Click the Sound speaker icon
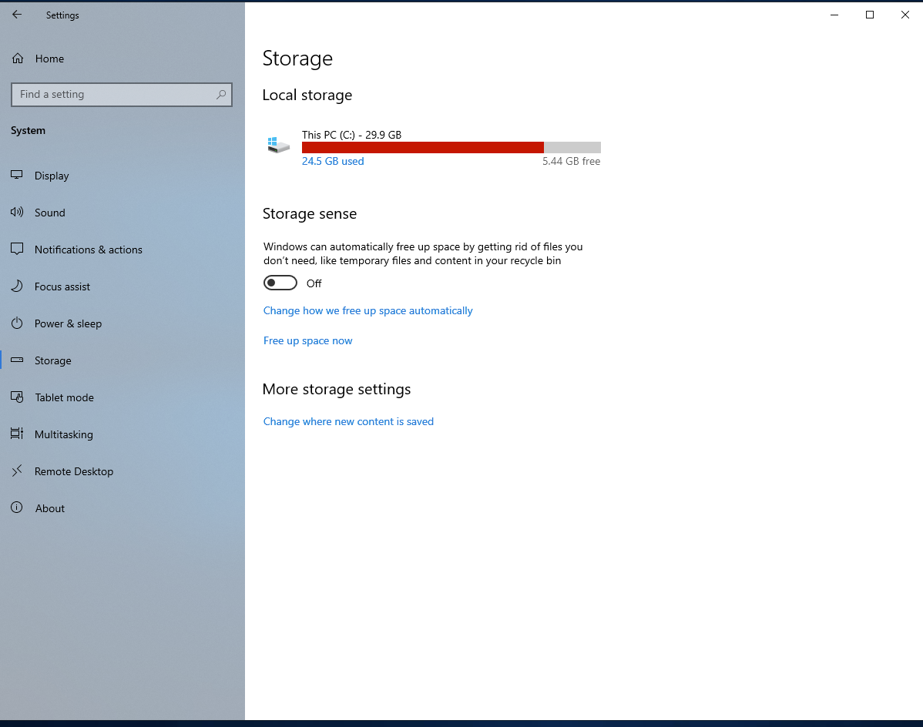The height and width of the screenshot is (727, 923). tap(17, 213)
